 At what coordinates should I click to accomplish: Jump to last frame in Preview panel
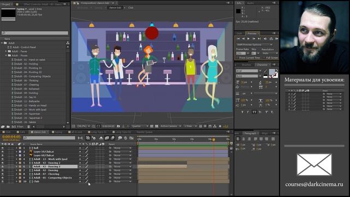[259, 39]
